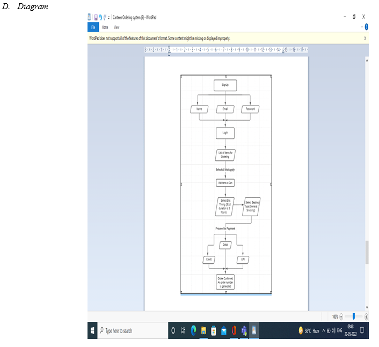Open the File tab
379x347 pixels.
click(x=93, y=27)
